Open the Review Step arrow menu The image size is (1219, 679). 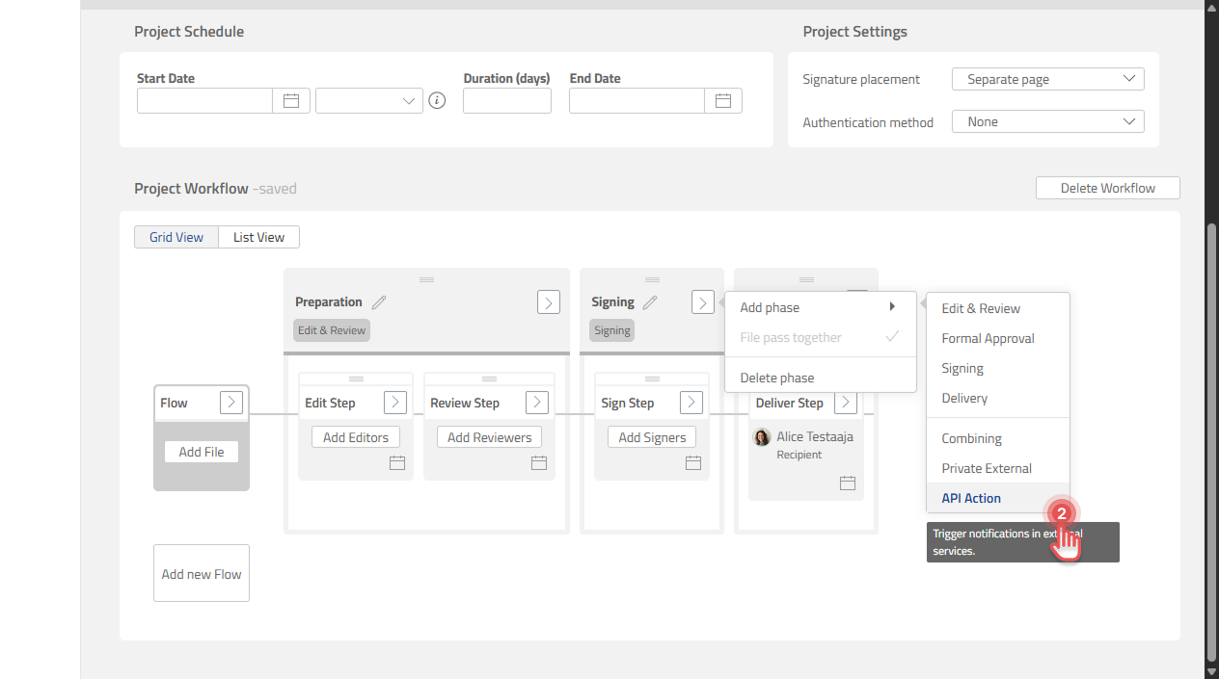coord(537,403)
